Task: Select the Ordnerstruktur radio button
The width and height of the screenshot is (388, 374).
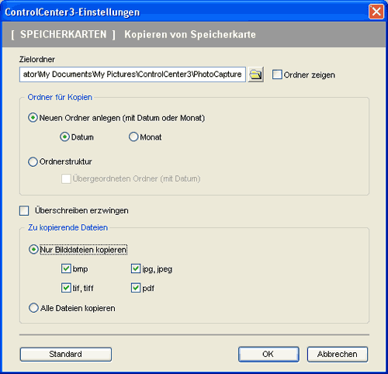Action: coord(33,161)
